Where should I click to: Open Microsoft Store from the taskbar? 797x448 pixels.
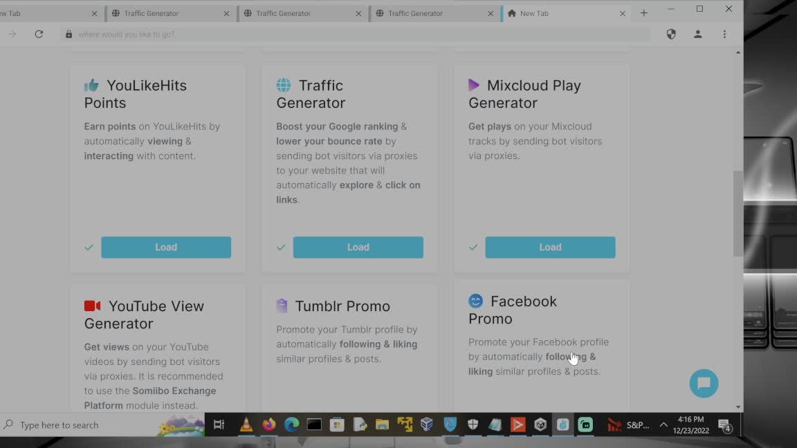pyautogui.click(x=337, y=424)
